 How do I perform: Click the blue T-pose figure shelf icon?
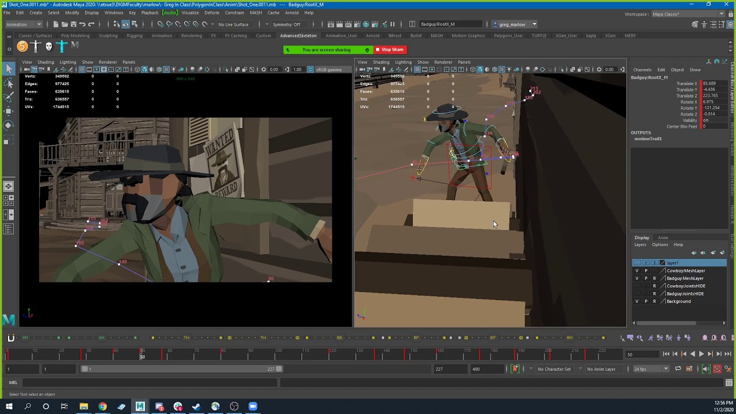(x=62, y=46)
